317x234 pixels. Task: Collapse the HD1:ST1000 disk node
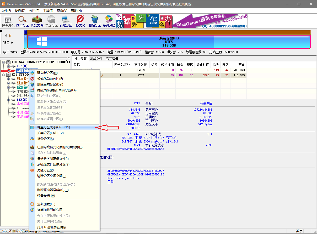pos(4,75)
